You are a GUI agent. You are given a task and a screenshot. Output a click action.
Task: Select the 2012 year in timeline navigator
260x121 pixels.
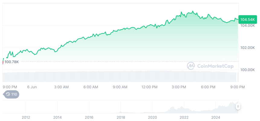26,117
